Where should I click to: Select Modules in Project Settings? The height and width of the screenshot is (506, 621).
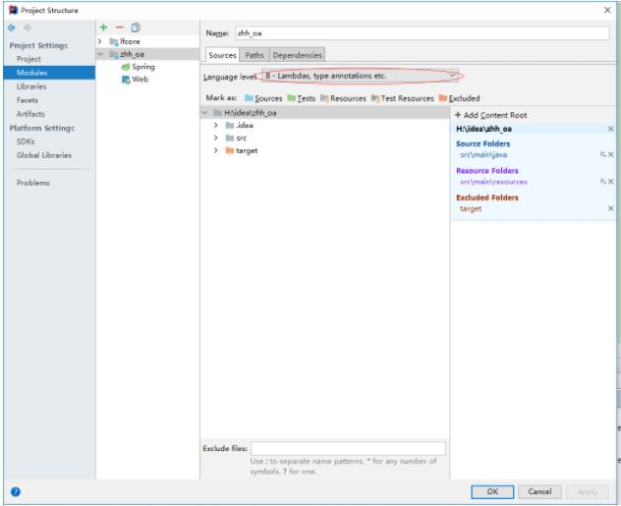(x=49, y=73)
